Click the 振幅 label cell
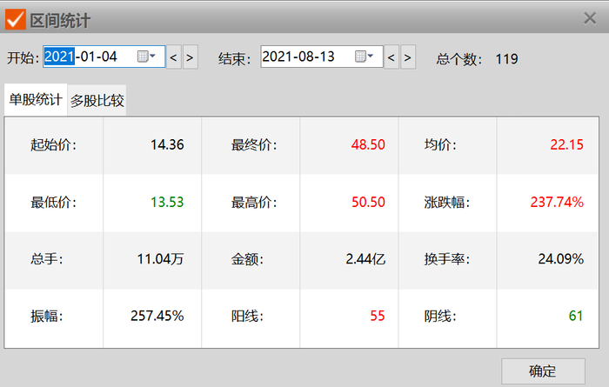Viewport: 609px width, 387px height. [54, 317]
